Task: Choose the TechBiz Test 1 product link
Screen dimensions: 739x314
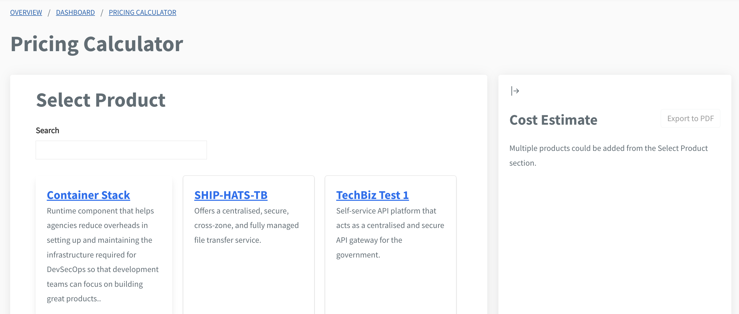Action: (x=372, y=195)
